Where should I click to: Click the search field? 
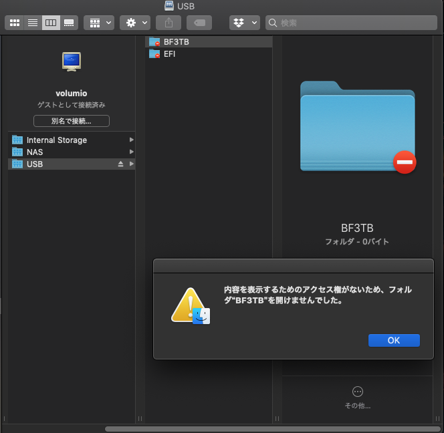(352, 23)
